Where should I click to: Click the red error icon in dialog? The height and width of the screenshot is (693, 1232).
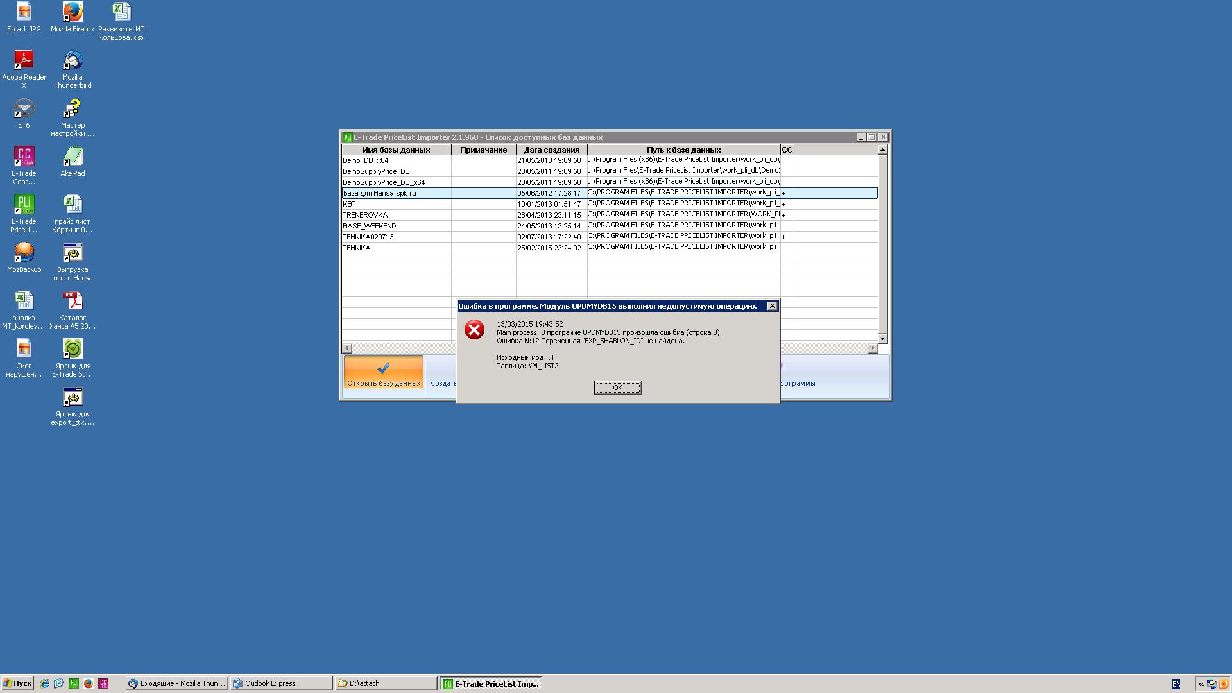click(474, 330)
